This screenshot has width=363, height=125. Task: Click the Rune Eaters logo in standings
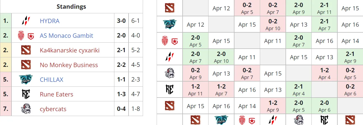pos(26,94)
